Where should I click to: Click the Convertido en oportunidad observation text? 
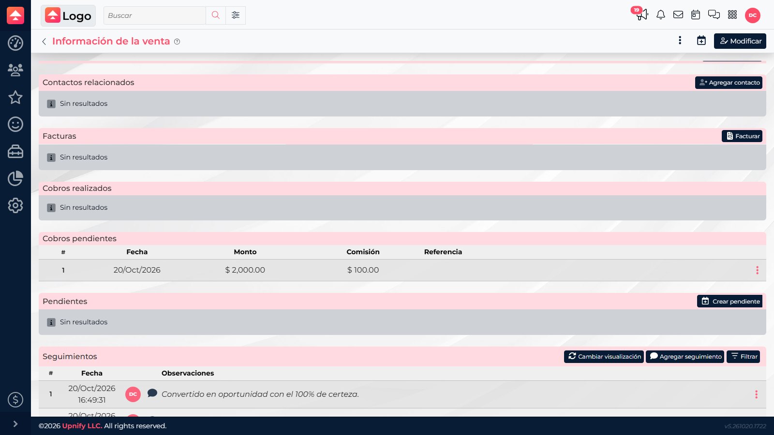point(260,394)
